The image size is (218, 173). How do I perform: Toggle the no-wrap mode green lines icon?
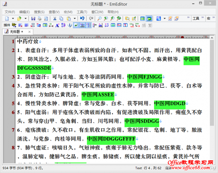[142, 19]
